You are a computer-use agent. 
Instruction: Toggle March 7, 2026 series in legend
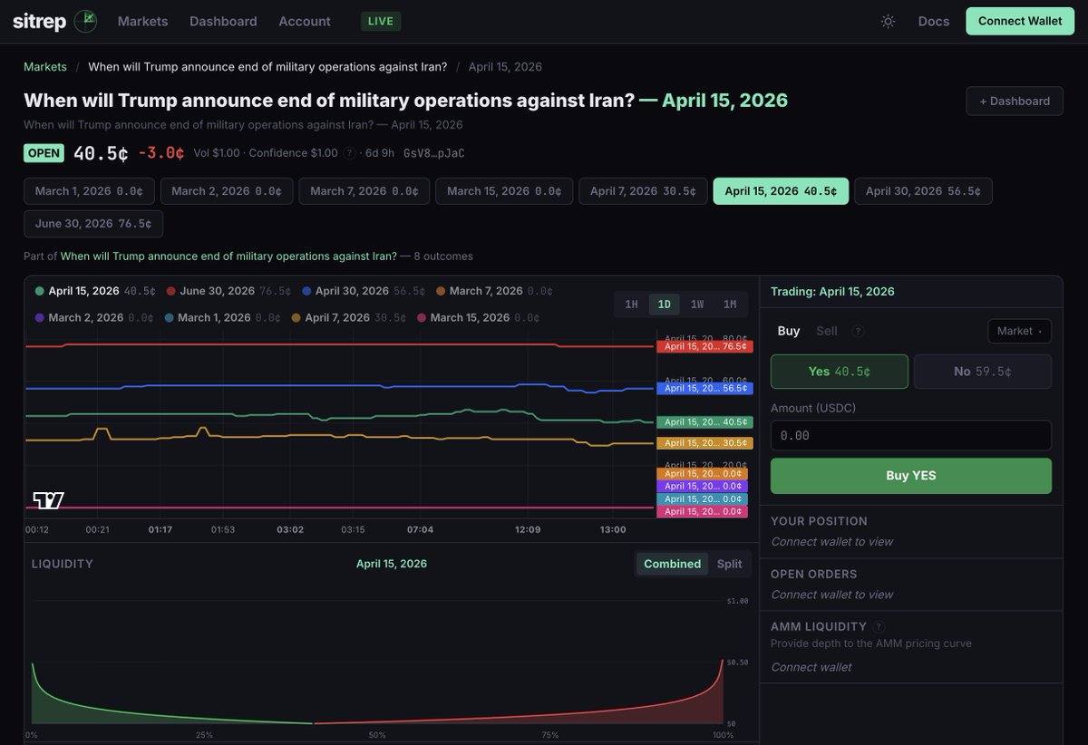click(x=494, y=291)
